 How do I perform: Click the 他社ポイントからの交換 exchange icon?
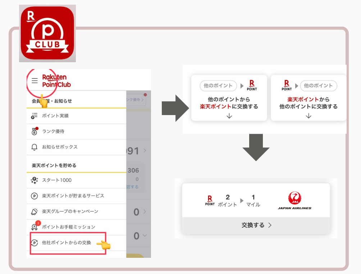34,243
